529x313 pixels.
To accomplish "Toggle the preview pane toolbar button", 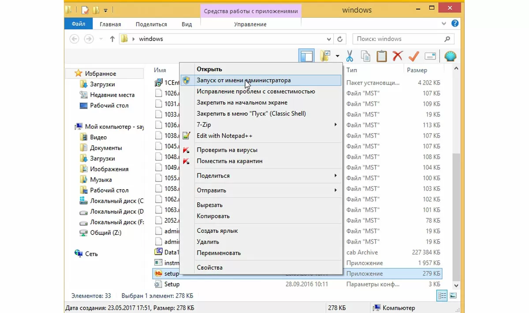I will 306,56.
